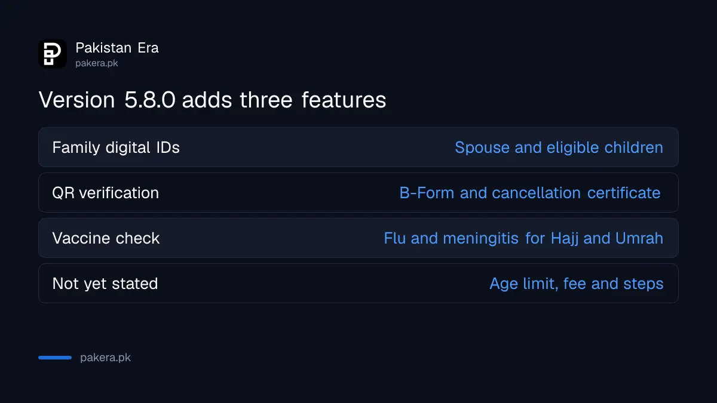Click the Pakistan Era logo icon
The image size is (717, 403).
click(53, 54)
